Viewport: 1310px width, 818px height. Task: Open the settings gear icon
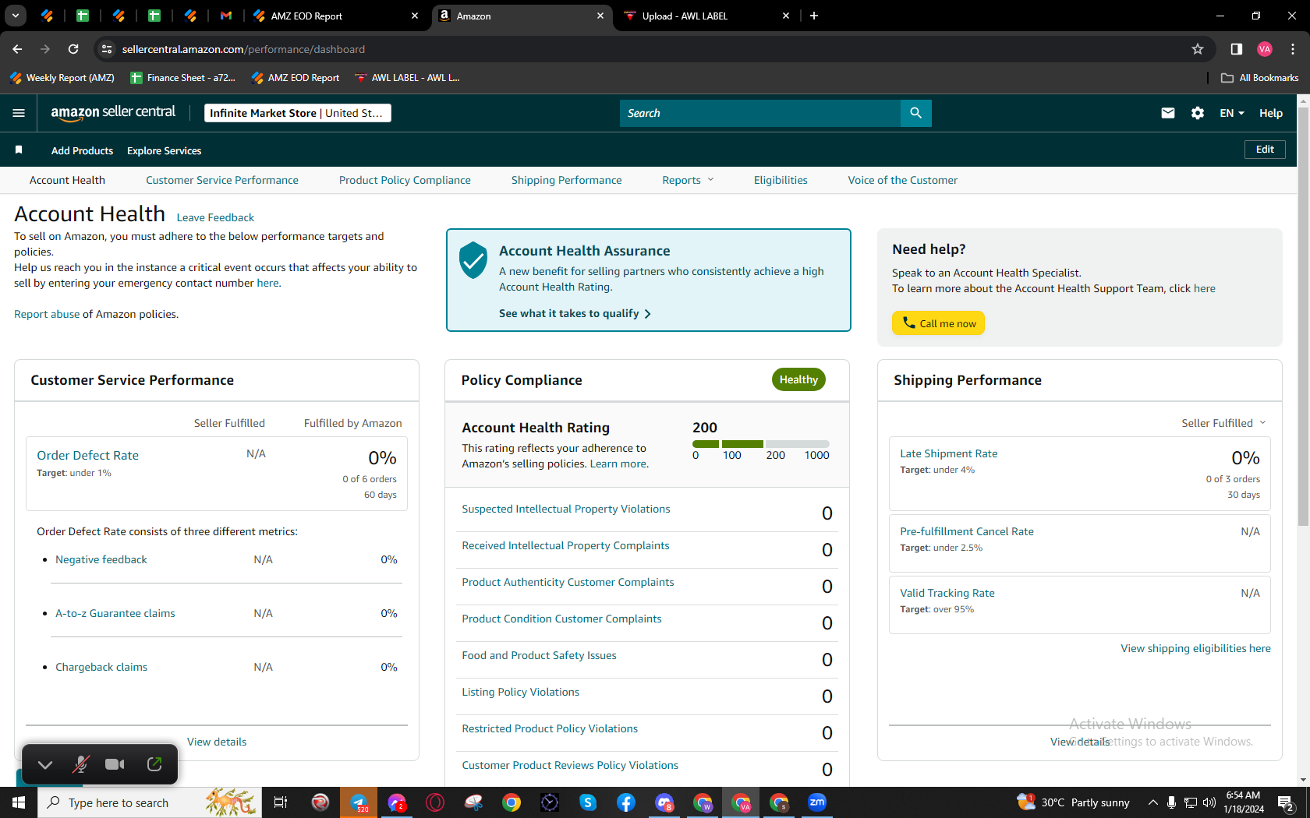click(x=1198, y=113)
